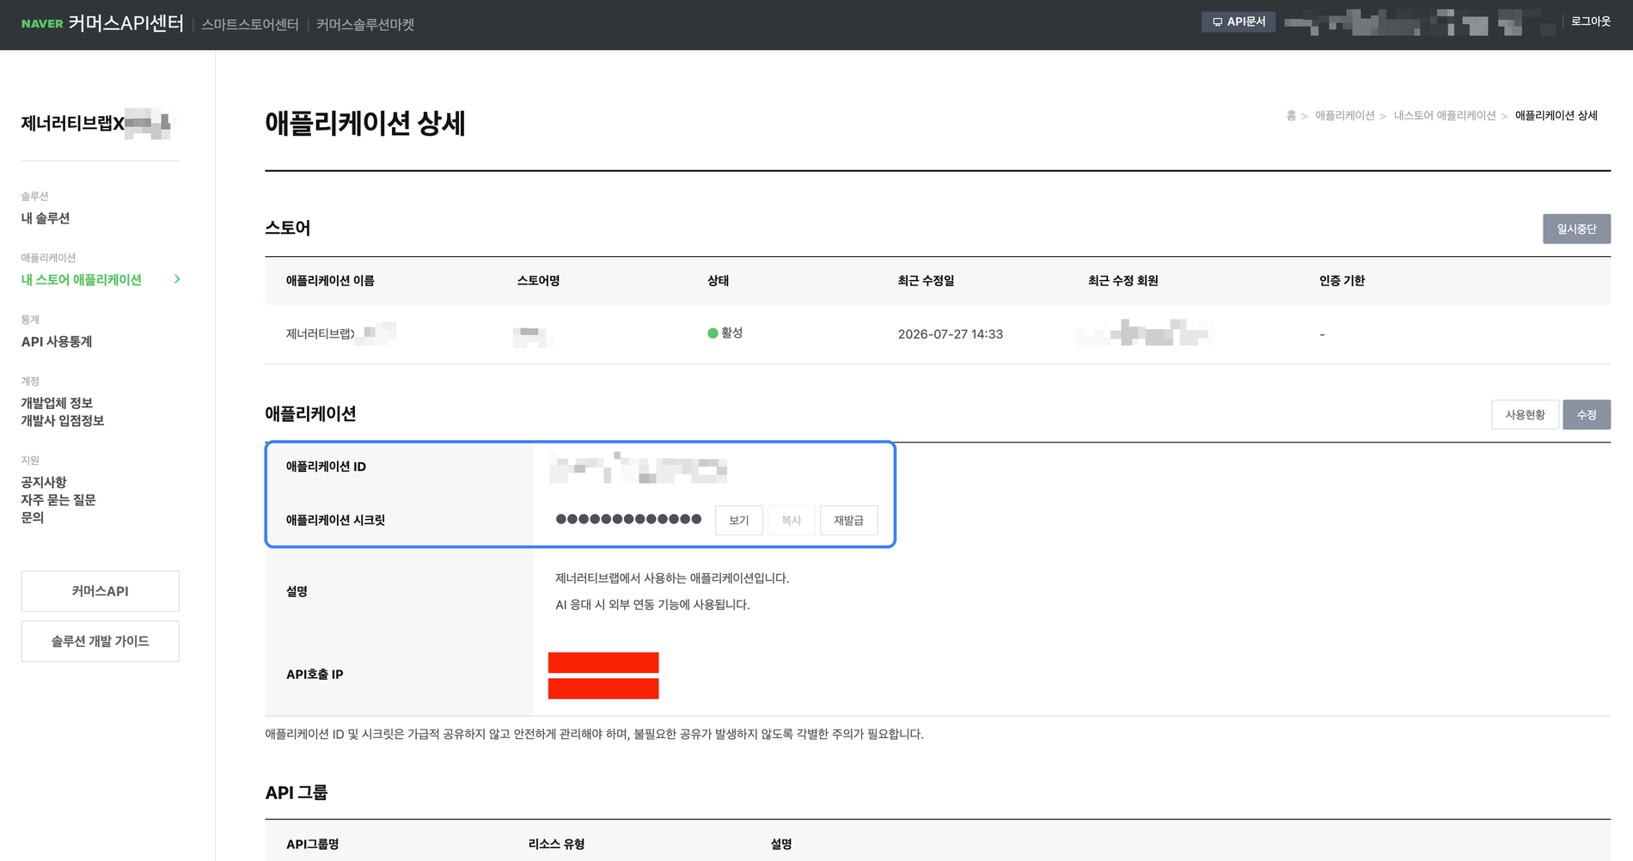This screenshot has height=861, width=1633.
Task: Click the 애플리케이션 ID label
Action: 326,467
